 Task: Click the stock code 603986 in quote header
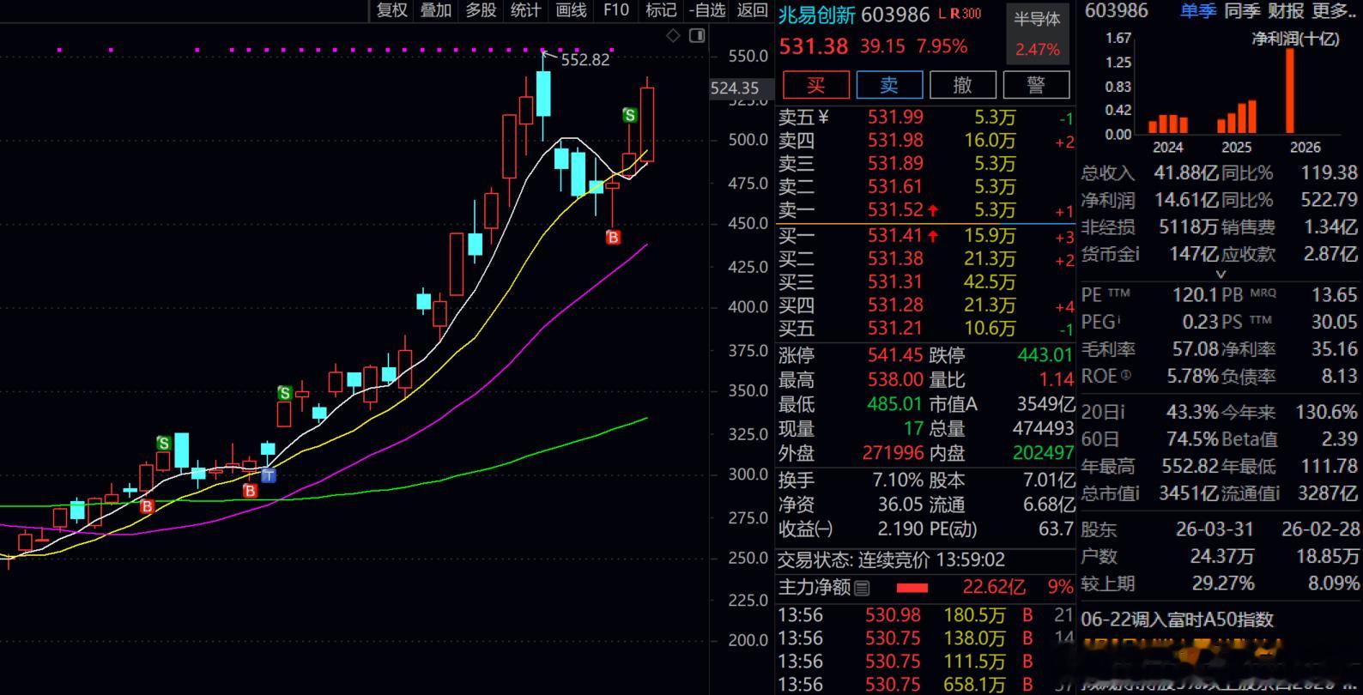coord(895,14)
